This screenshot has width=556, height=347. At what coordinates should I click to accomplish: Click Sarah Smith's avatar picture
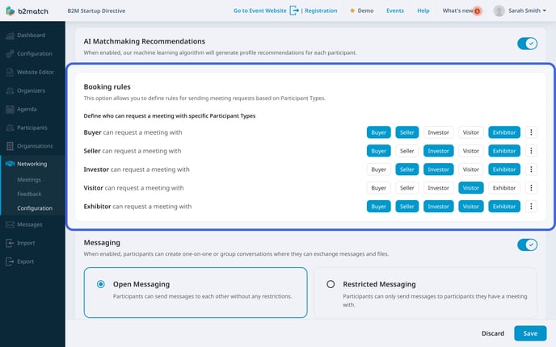(499, 11)
